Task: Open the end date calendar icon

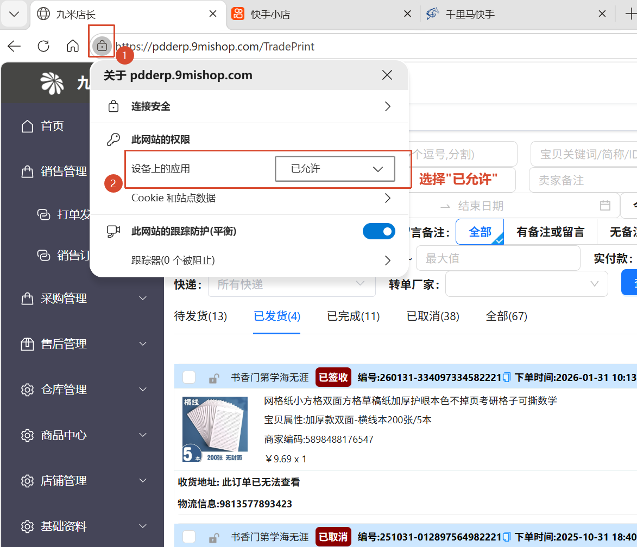Action: point(605,206)
